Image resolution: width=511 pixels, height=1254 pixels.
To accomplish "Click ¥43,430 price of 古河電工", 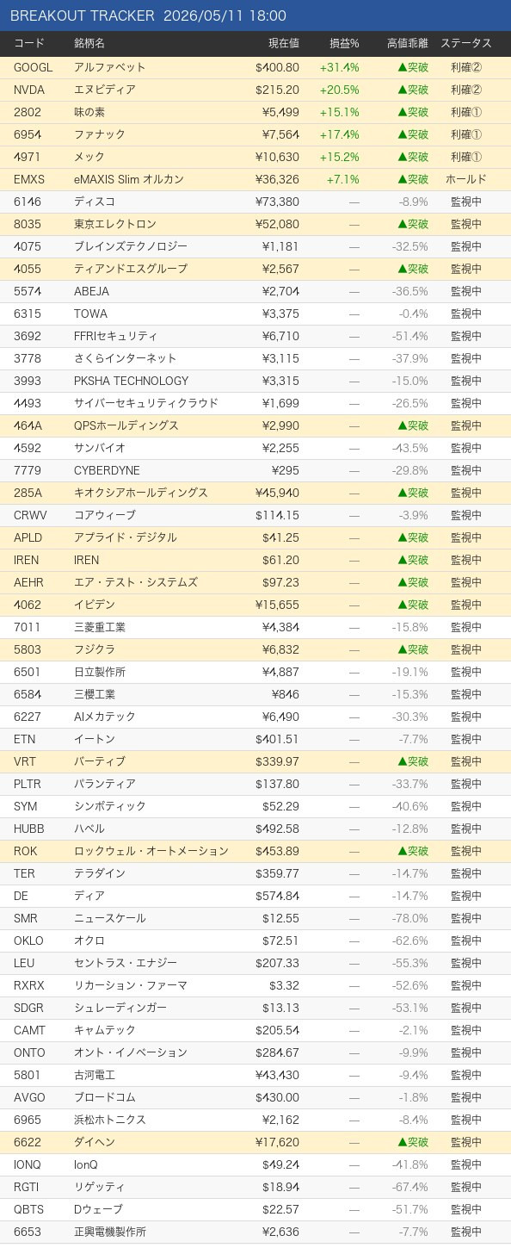I will click(277, 1075).
